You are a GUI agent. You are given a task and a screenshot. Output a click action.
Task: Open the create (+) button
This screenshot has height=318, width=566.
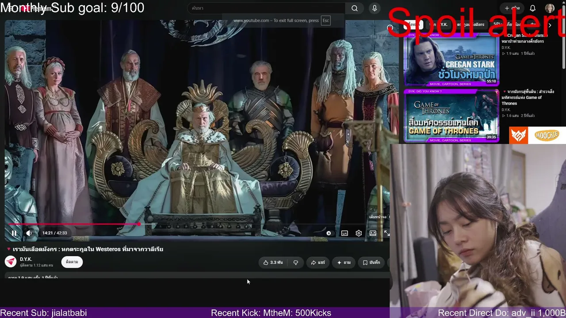point(512,8)
